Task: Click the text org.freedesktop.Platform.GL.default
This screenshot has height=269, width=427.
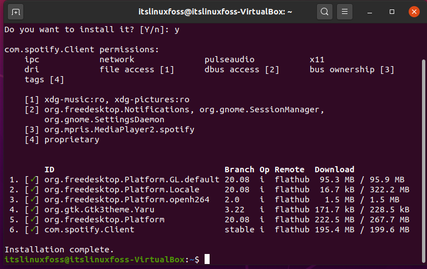Action: 132,180
